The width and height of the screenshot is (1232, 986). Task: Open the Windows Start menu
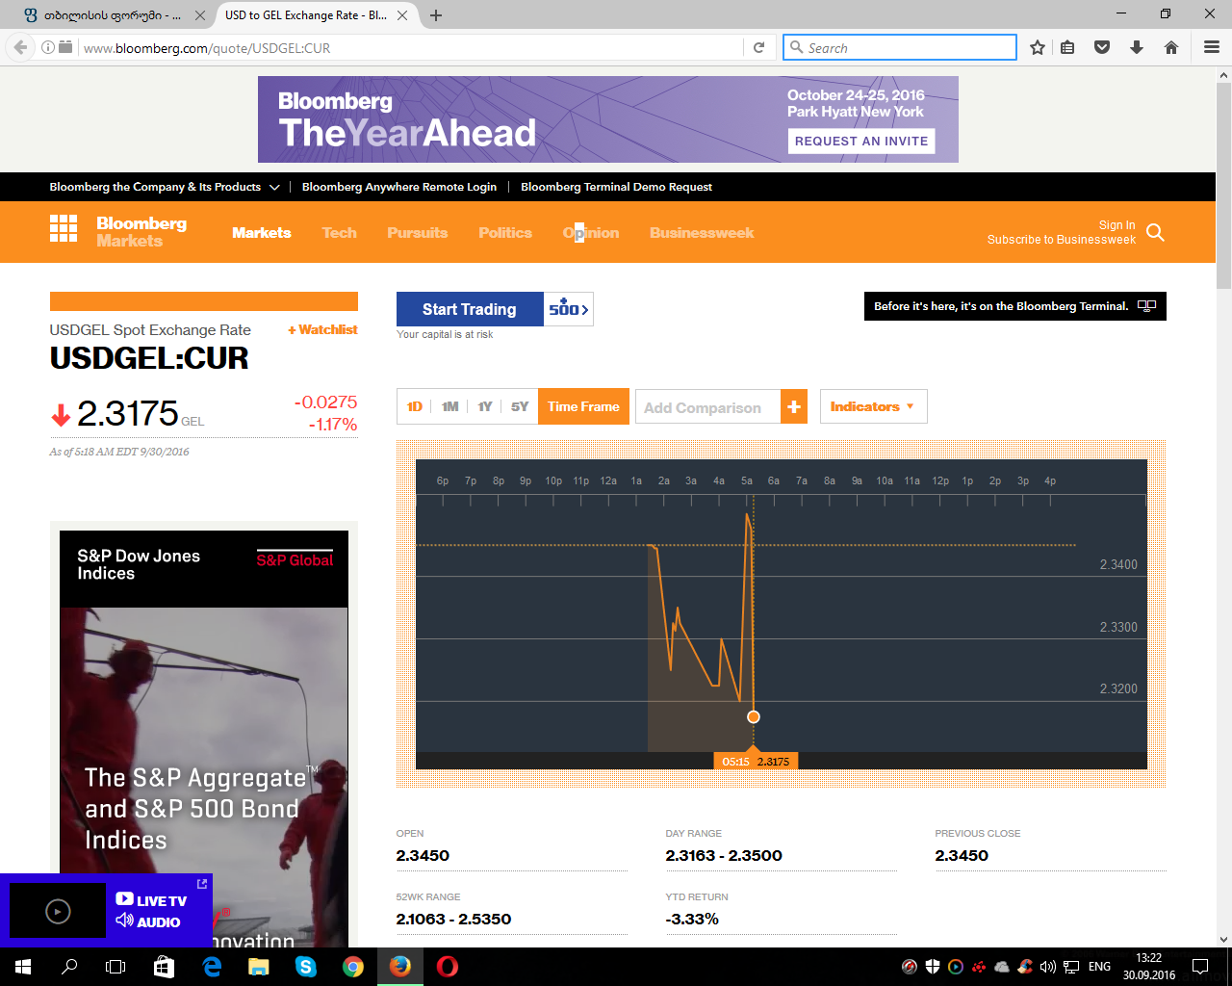(x=23, y=967)
